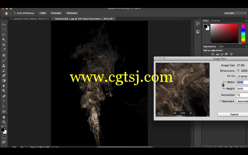Screen dimensions: 248x155
Task: Add Curves adjustment
Action: (x=222, y=54)
